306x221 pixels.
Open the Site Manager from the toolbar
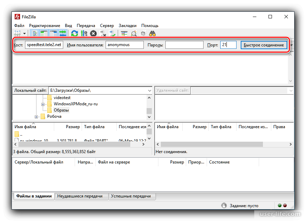(17, 34)
